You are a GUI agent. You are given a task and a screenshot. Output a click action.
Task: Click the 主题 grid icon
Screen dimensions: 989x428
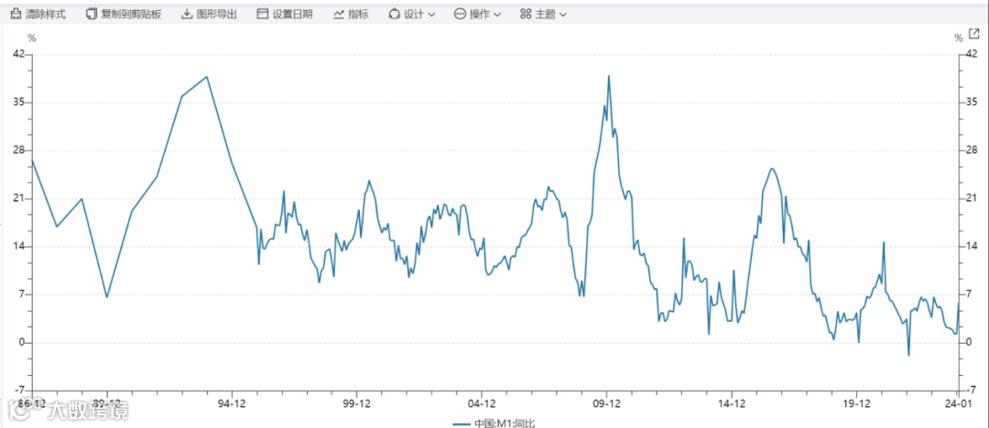click(526, 14)
